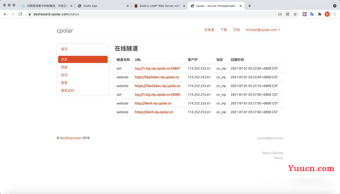Click the 在线隧道 heading
340x194 pixels.
(126, 48)
